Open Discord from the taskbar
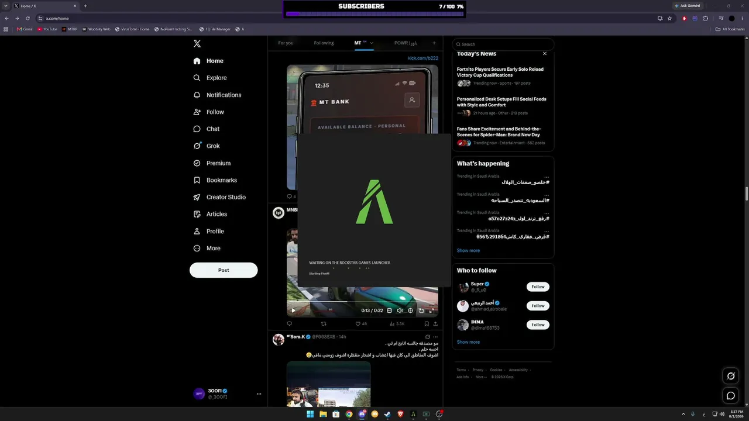Viewport: 749px width, 421px height. tap(362, 414)
